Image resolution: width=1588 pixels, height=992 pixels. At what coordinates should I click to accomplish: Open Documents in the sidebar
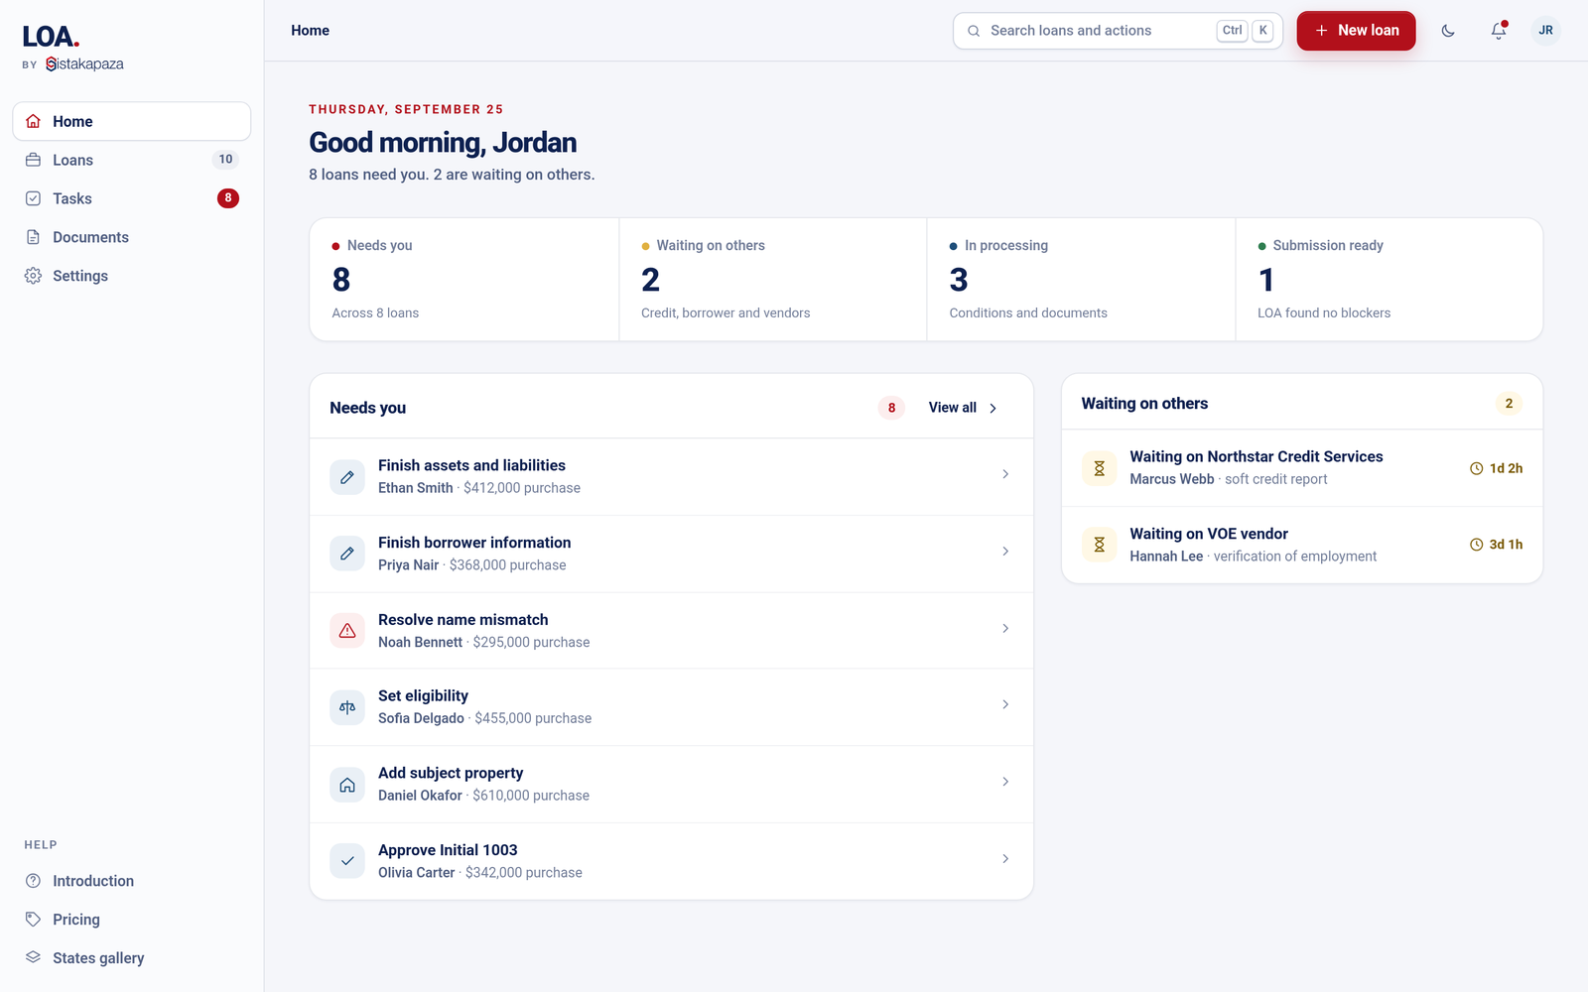[x=131, y=237]
